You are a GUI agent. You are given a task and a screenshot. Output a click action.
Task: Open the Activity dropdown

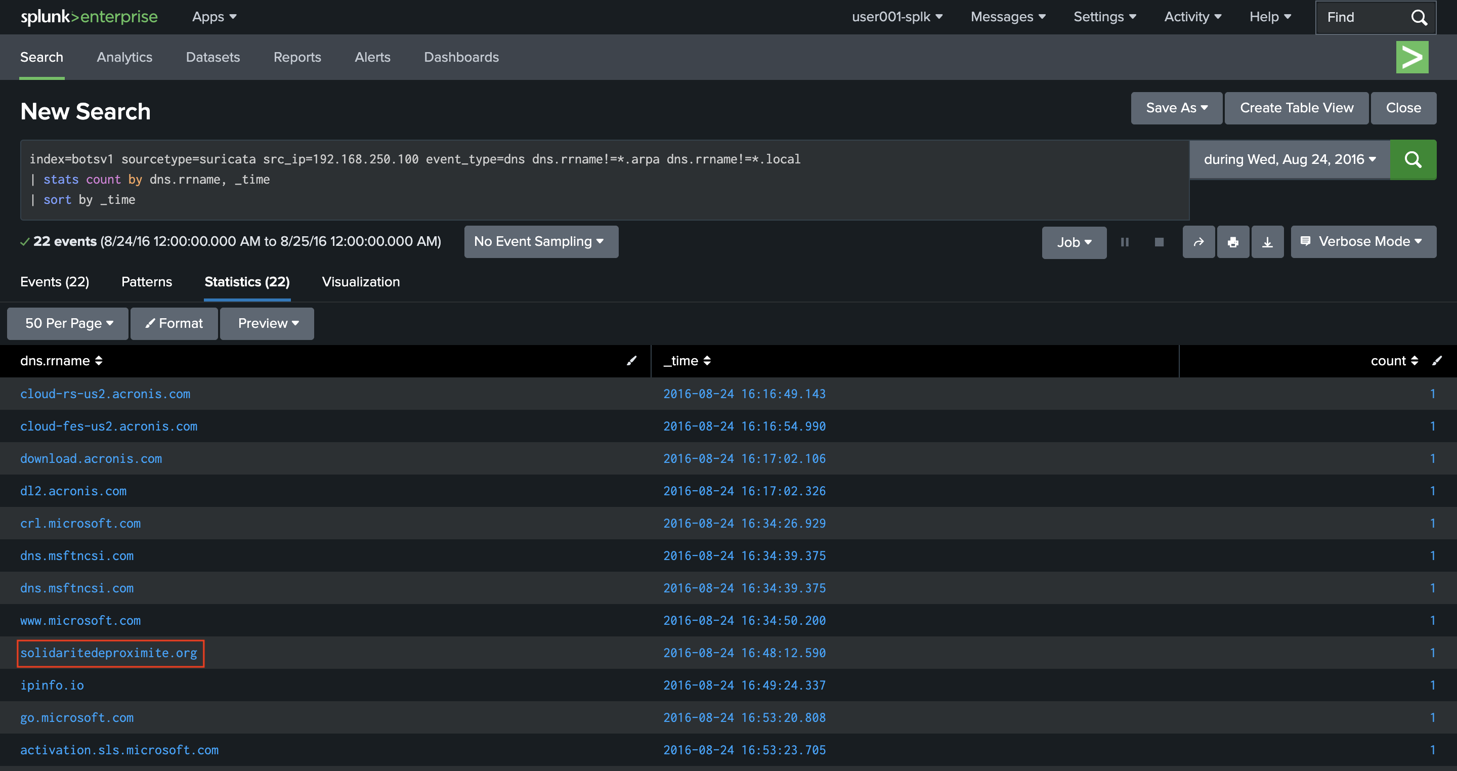pos(1192,17)
